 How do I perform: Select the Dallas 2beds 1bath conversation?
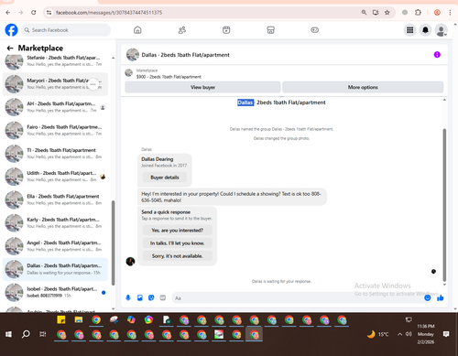55,269
